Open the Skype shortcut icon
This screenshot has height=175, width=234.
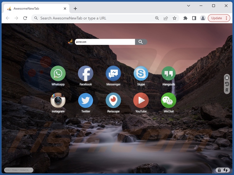coord(141,73)
